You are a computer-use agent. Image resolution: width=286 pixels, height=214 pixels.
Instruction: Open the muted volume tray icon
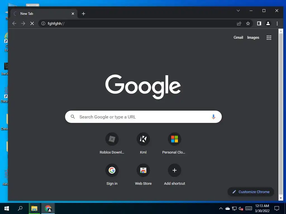tap(241, 208)
